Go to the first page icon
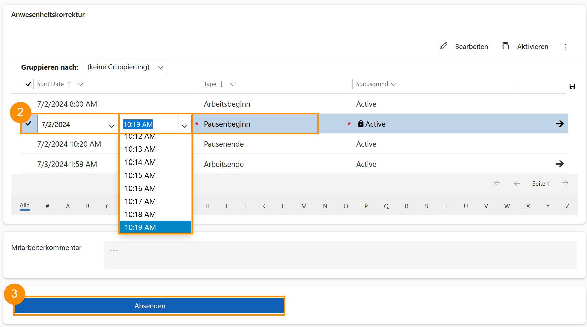The height and width of the screenshot is (327, 587). coord(497,183)
